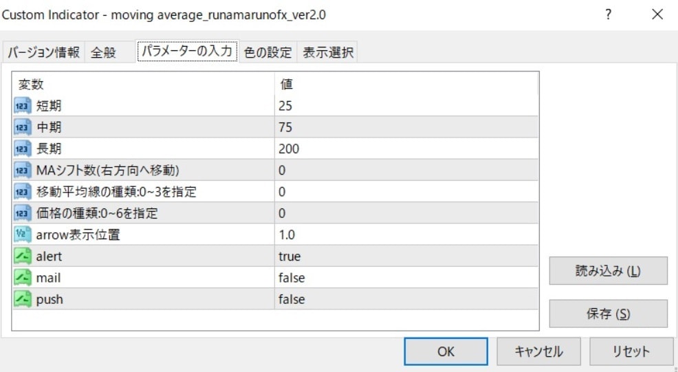
Task: Click the 短期 variable name
Action: (x=49, y=105)
